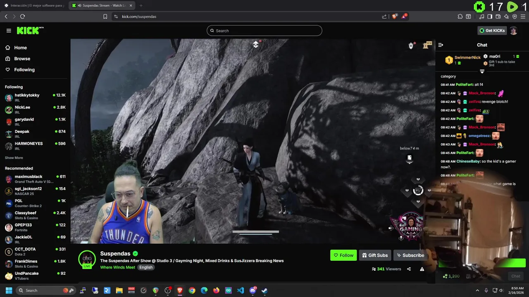Open sgt_jackson12 recommended channel
Screen dimensions: 529x297
coord(35,191)
